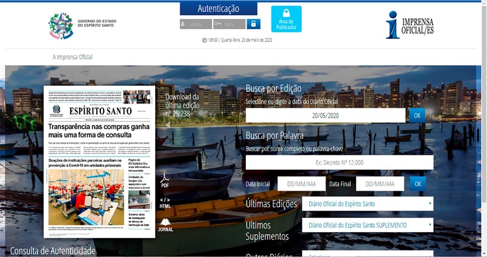Viewport: 487px width, 257px height.
Task: Open the Outros Diários dropdown
Action: click(x=368, y=254)
